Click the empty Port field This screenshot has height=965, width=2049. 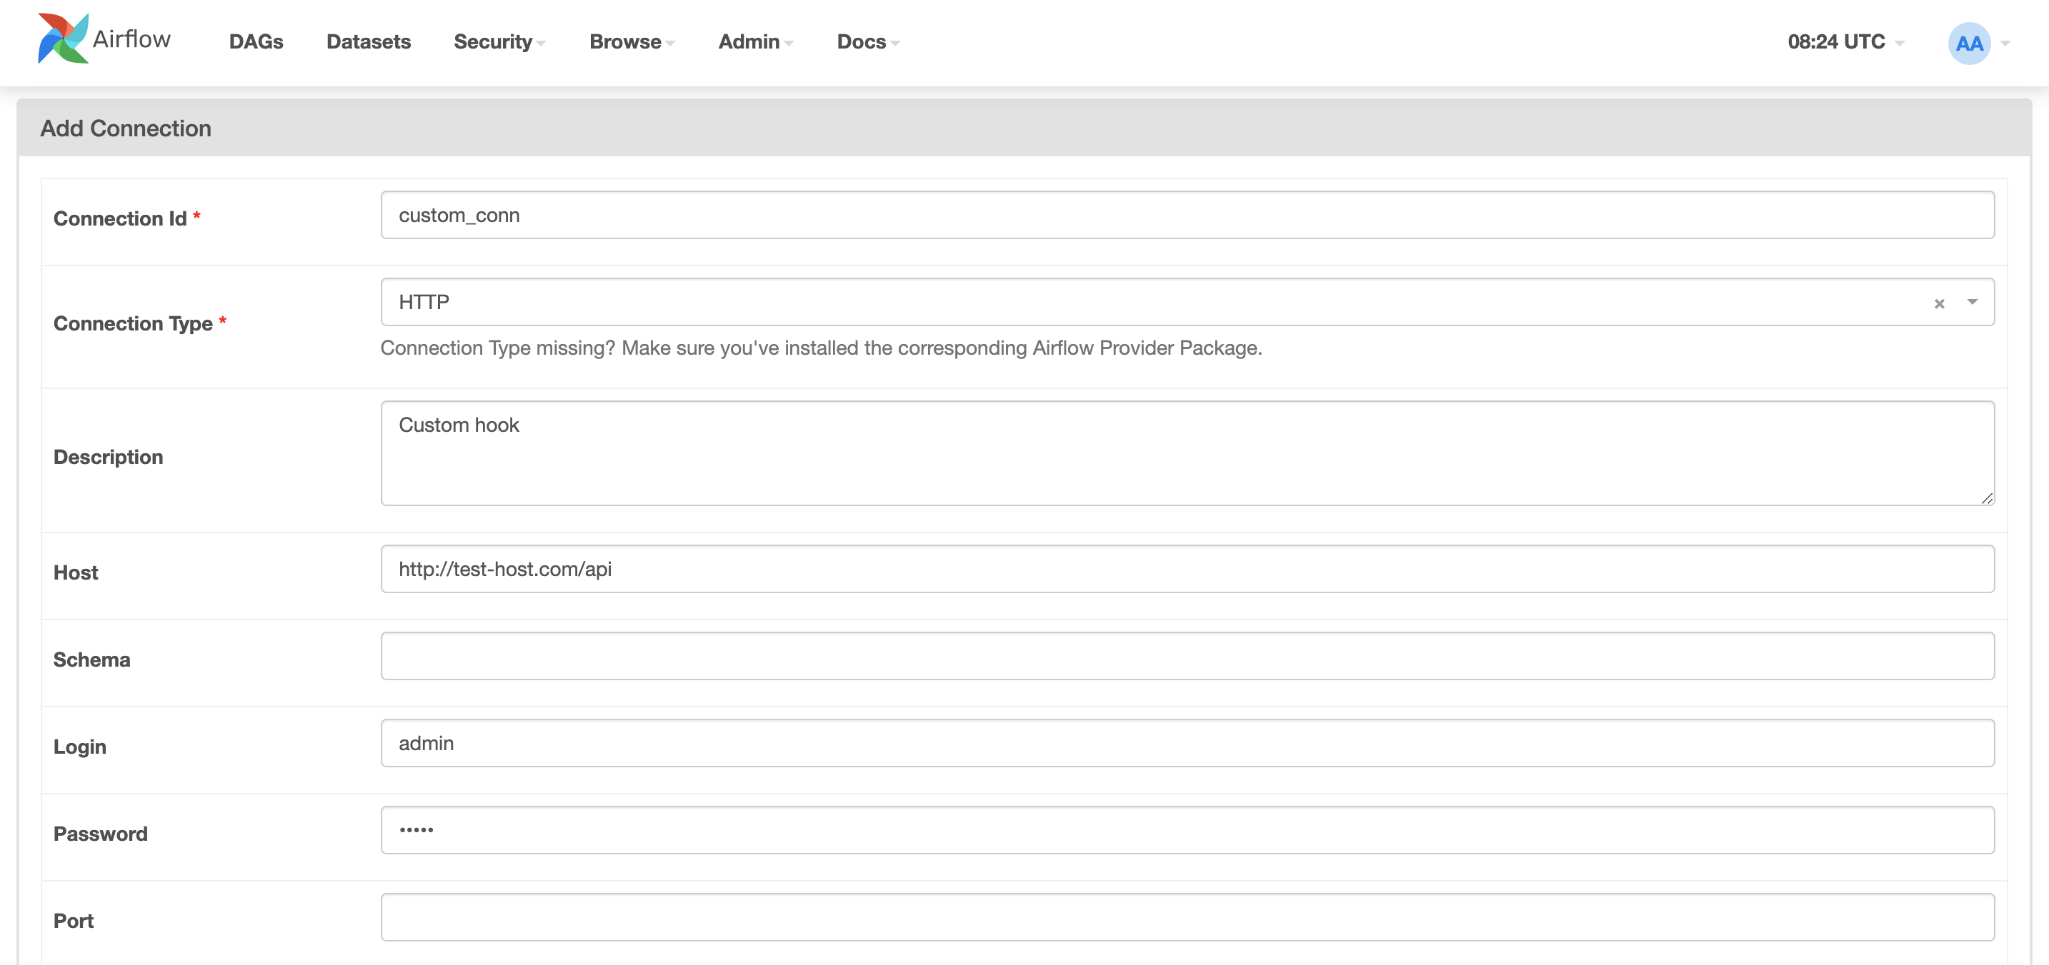click(1187, 917)
